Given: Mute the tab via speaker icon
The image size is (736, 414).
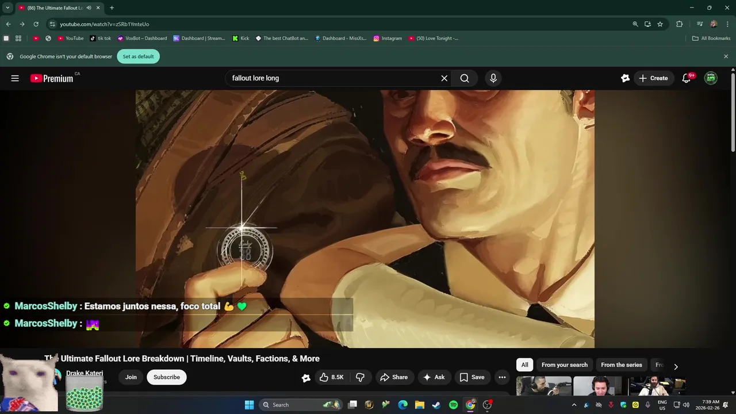Looking at the screenshot, I should tap(89, 8).
